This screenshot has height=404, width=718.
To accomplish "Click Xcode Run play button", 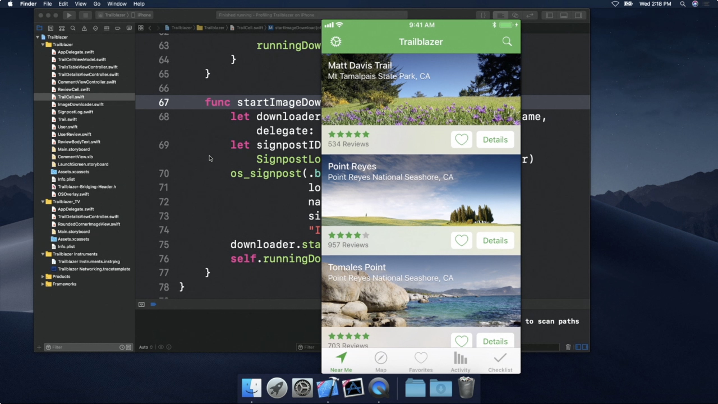I will (69, 15).
